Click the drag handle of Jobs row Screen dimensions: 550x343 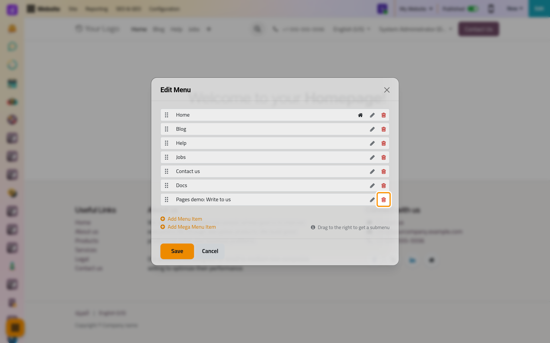pos(166,157)
